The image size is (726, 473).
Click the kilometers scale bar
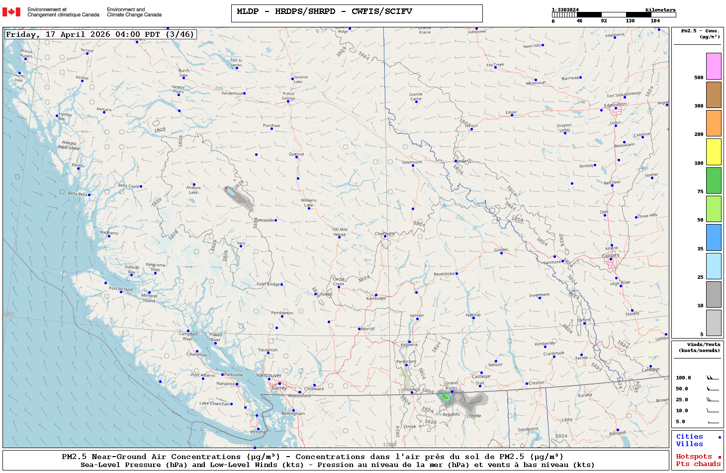614,15
